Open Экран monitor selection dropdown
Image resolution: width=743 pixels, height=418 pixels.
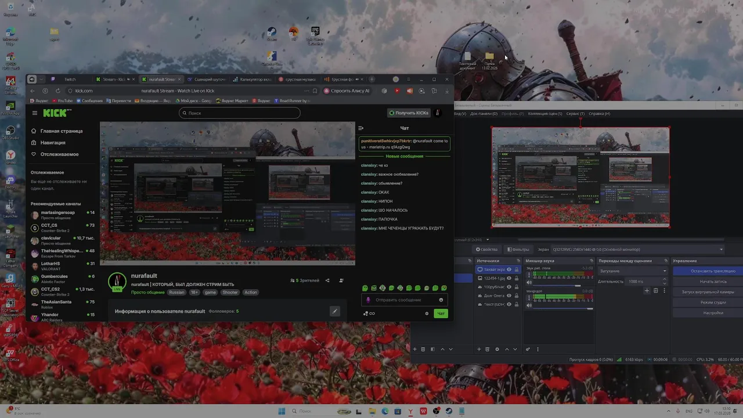click(637, 249)
